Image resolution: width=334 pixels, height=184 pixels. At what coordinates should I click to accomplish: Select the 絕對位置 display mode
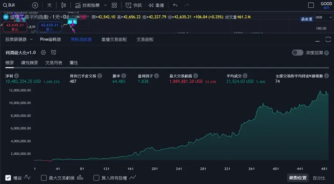[298, 178]
